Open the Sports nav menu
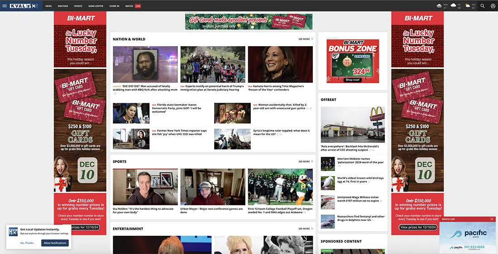Screen dimensions: 498x254 [78, 6]
